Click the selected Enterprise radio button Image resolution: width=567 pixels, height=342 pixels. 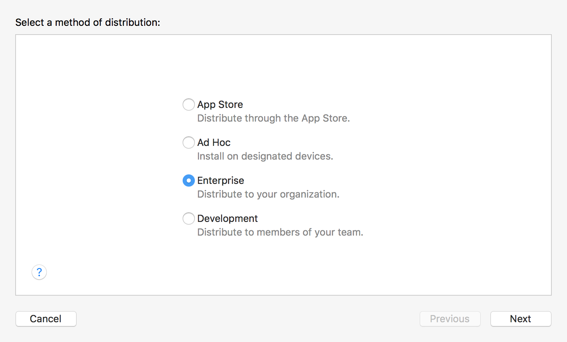coord(189,180)
